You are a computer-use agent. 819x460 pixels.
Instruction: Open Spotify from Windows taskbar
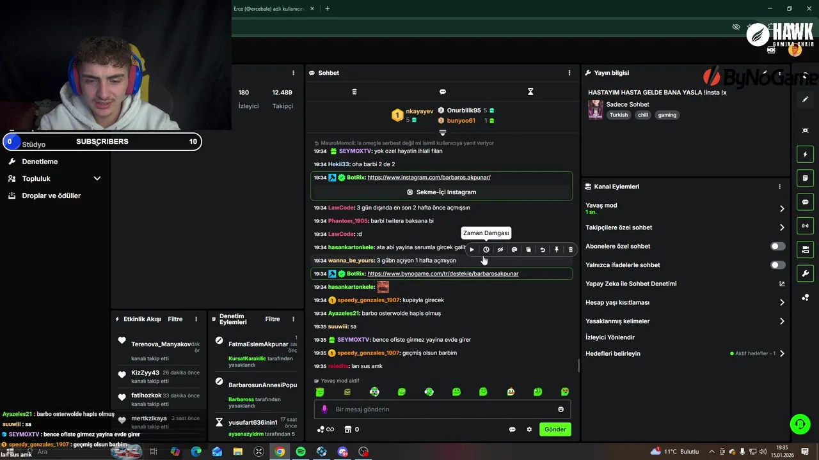[301, 452]
